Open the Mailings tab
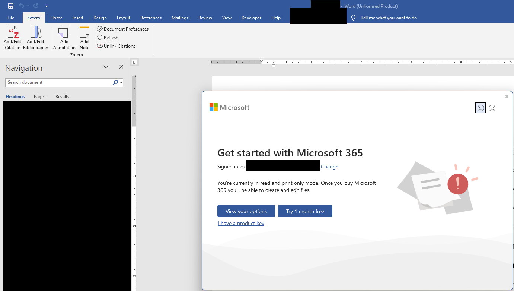Image resolution: width=514 pixels, height=291 pixels. coord(180,18)
